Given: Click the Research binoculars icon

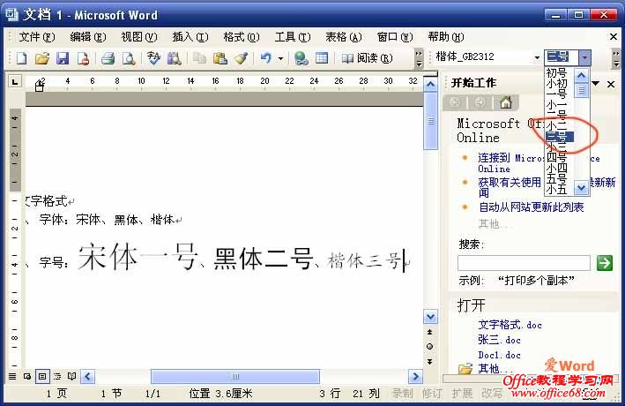Looking at the screenshot, I should click(x=175, y=58).
